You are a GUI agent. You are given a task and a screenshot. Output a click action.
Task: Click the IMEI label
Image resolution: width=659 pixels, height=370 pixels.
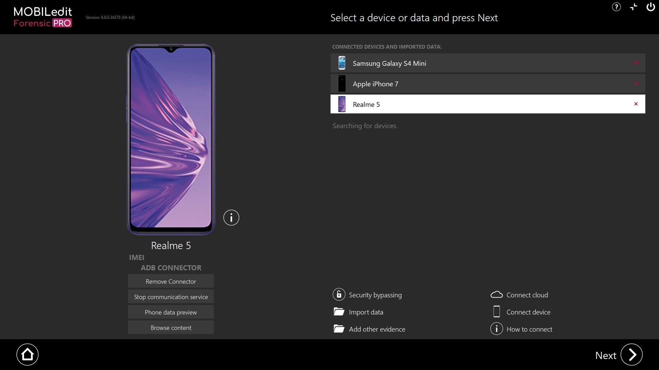137,258
